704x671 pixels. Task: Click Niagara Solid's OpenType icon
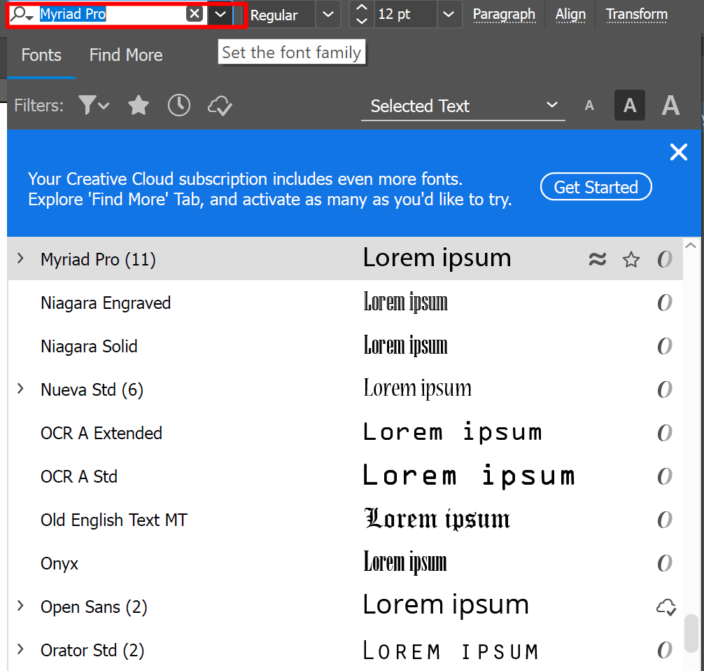click(665, 346)
